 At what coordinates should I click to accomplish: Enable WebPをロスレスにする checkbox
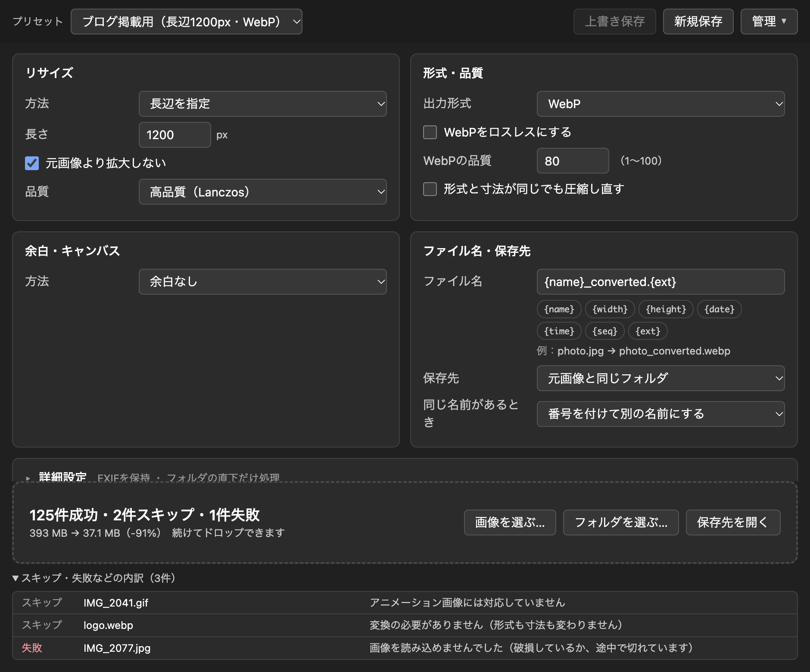pos(430,132)
